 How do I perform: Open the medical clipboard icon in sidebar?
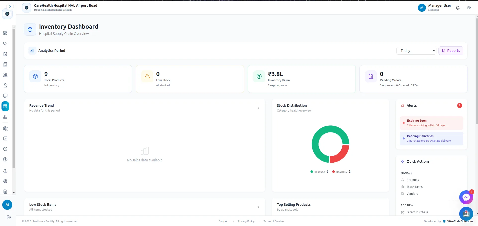pos(5,54)
